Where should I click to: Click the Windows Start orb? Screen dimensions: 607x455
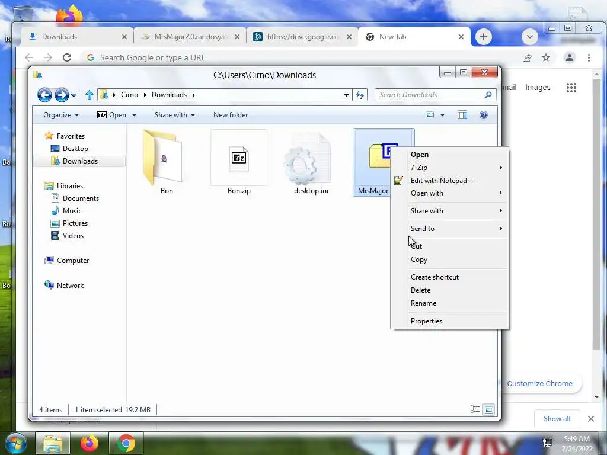(15, 443)
